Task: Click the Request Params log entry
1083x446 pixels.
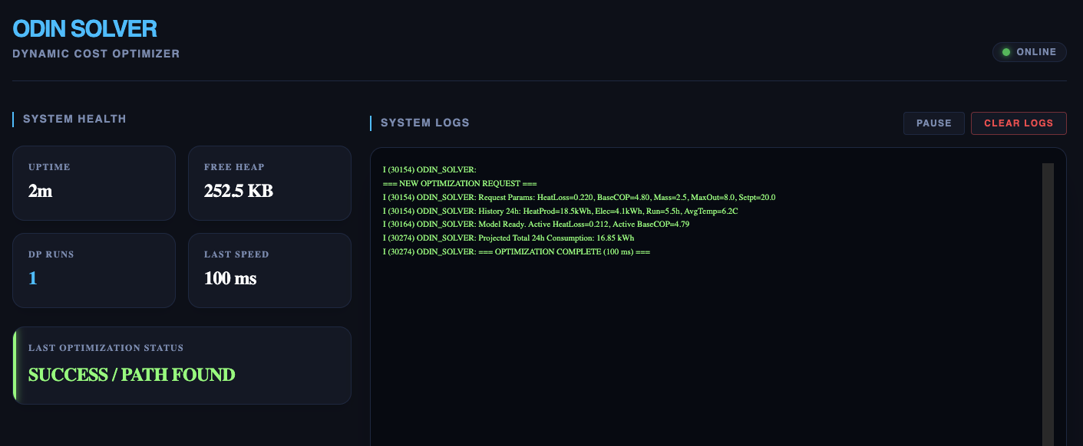Action: click(579, 197)
